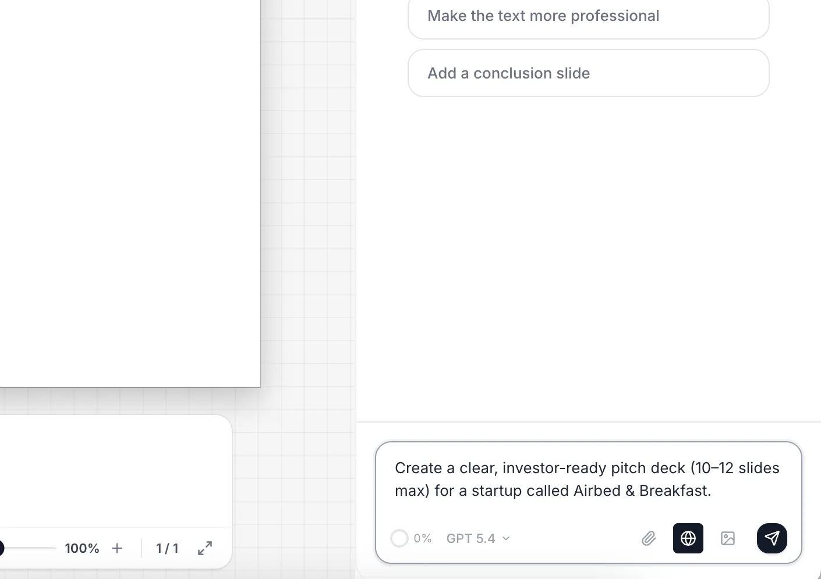The image size is (821, 579).
Task: Attach a file with the paperclip icon
Action: pos(649,538)
